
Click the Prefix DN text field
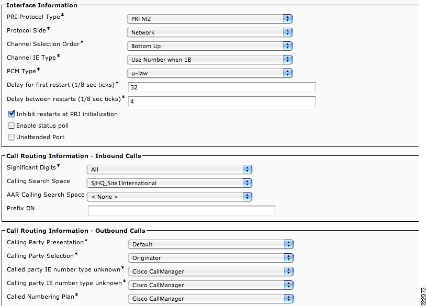(x=182, y=210)
